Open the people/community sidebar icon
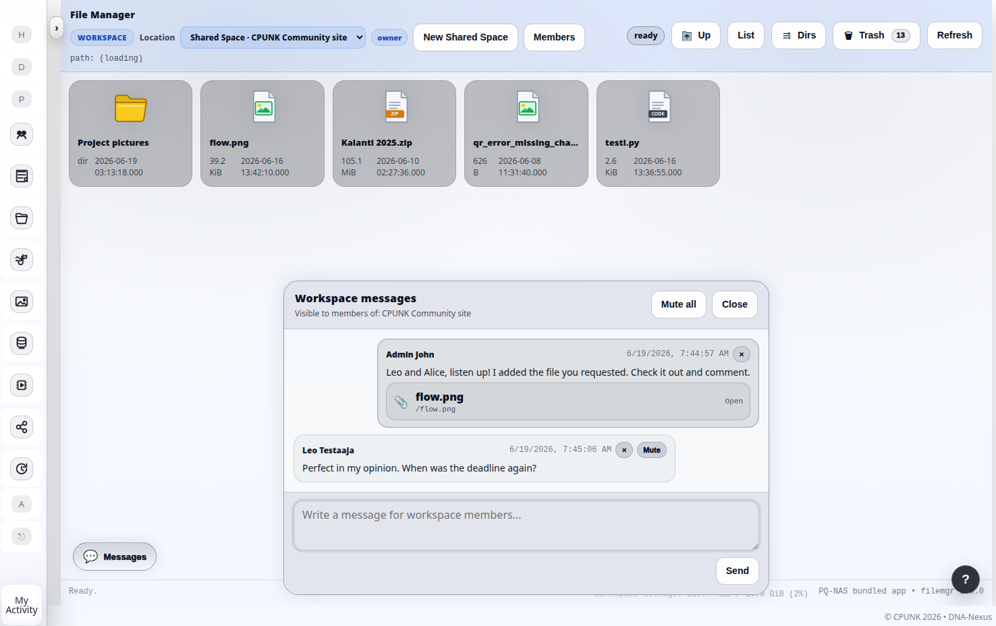This screenshot has height=626, width=996. point(22,134)
